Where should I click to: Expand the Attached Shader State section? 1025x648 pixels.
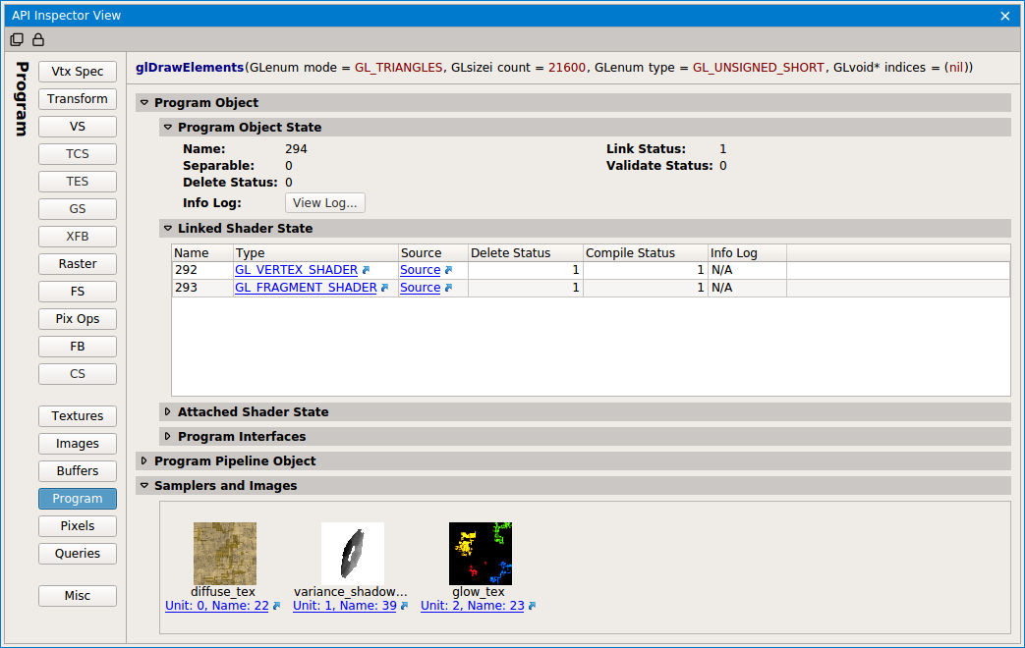click(x=168, y=412)
